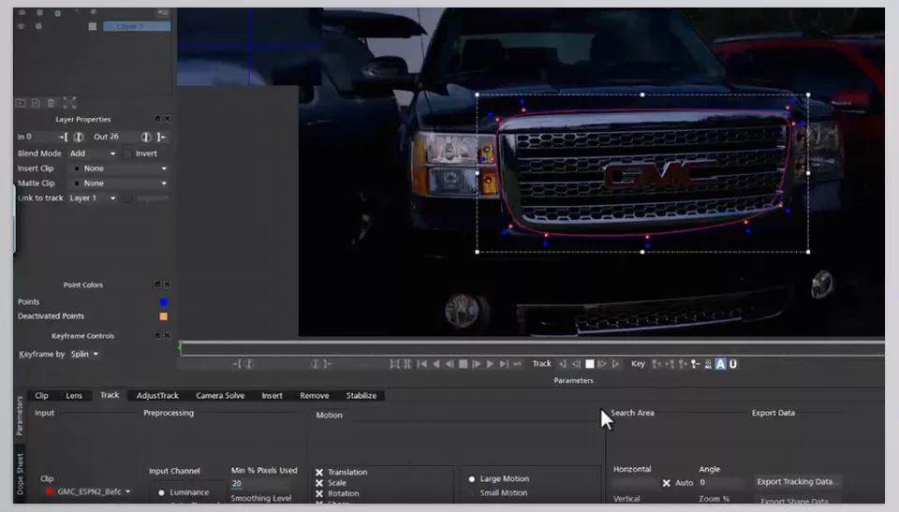Image resolution: width=899 pixels, height=512 pixels.
Task: Play the clip backwards
Action: click(x=435, y=364)
